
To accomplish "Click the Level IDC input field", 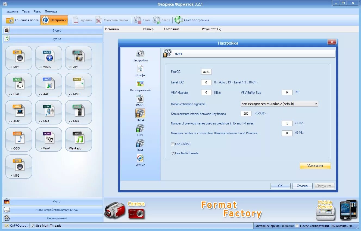I will pos(206,82).
